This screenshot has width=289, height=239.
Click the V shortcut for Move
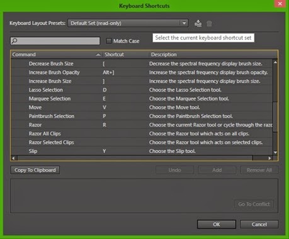(x=105, y=107)
